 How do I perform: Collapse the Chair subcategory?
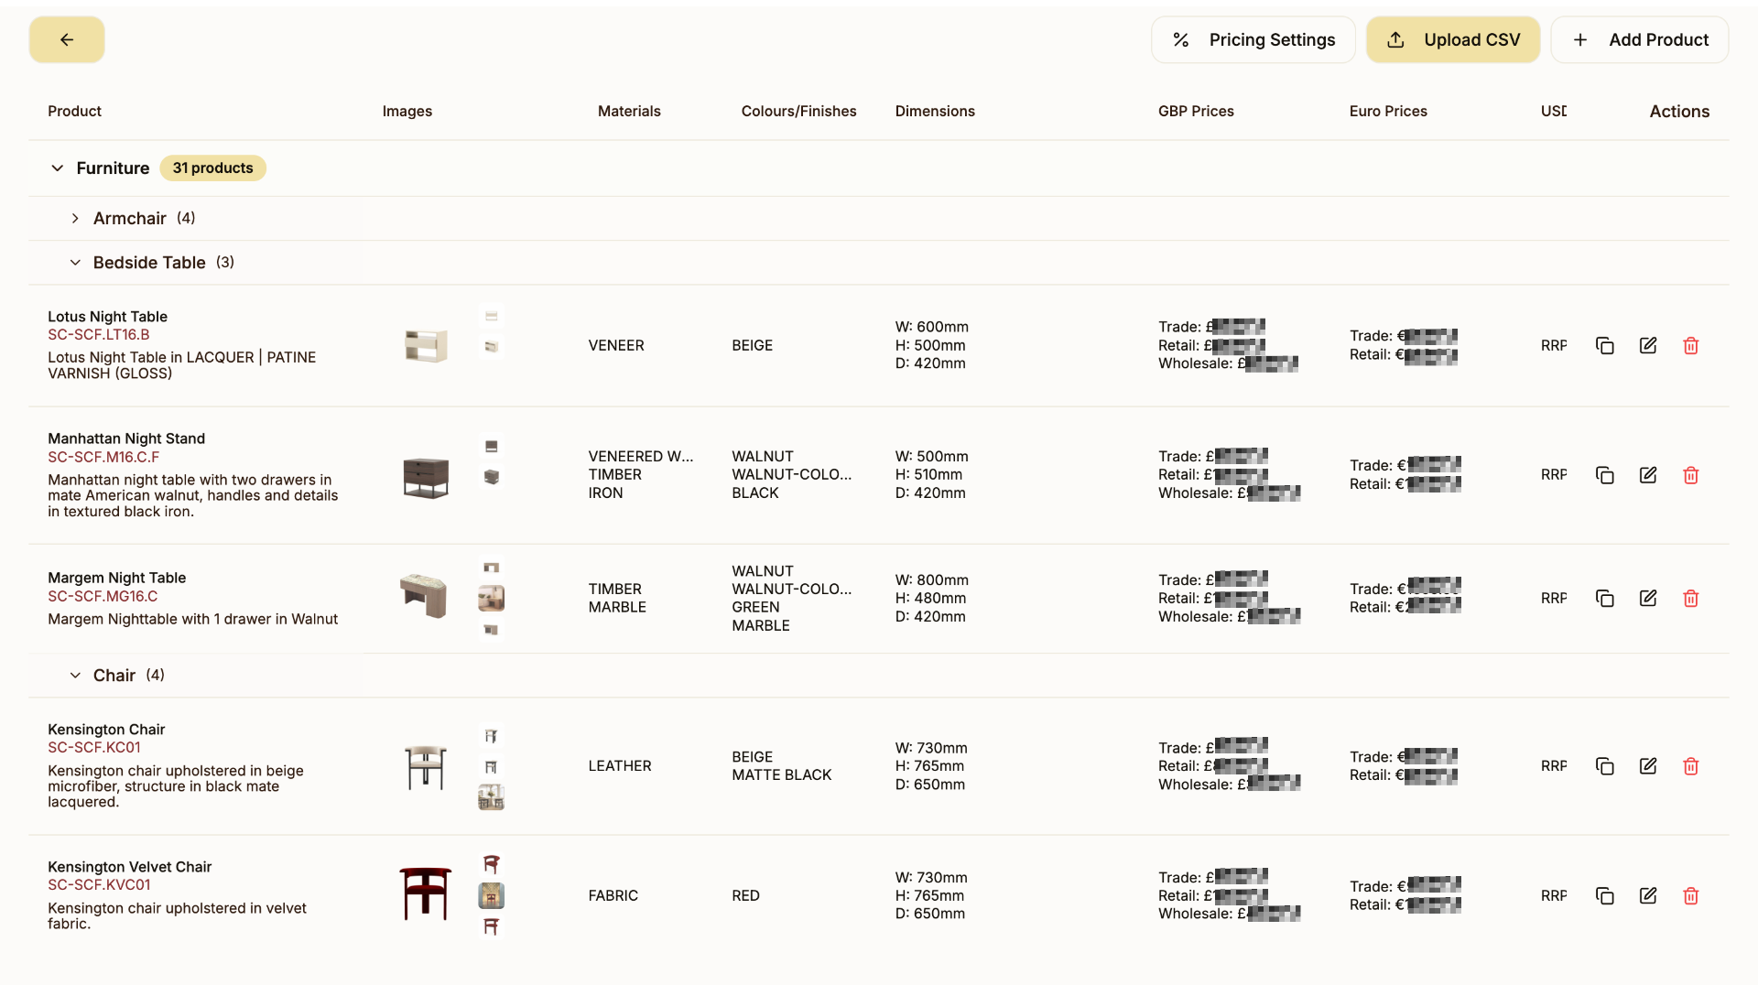coord(75,676)
